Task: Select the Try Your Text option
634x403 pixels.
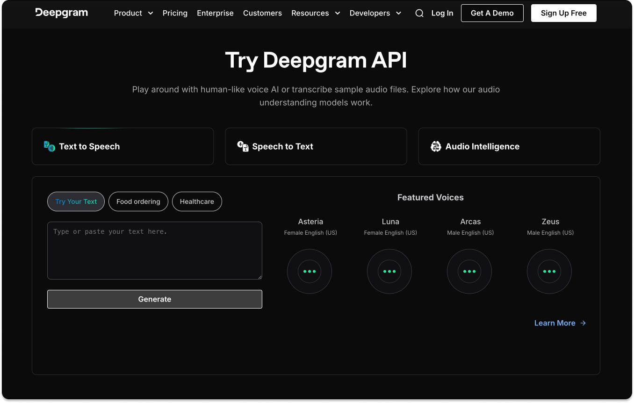Action: coord(76,201)
